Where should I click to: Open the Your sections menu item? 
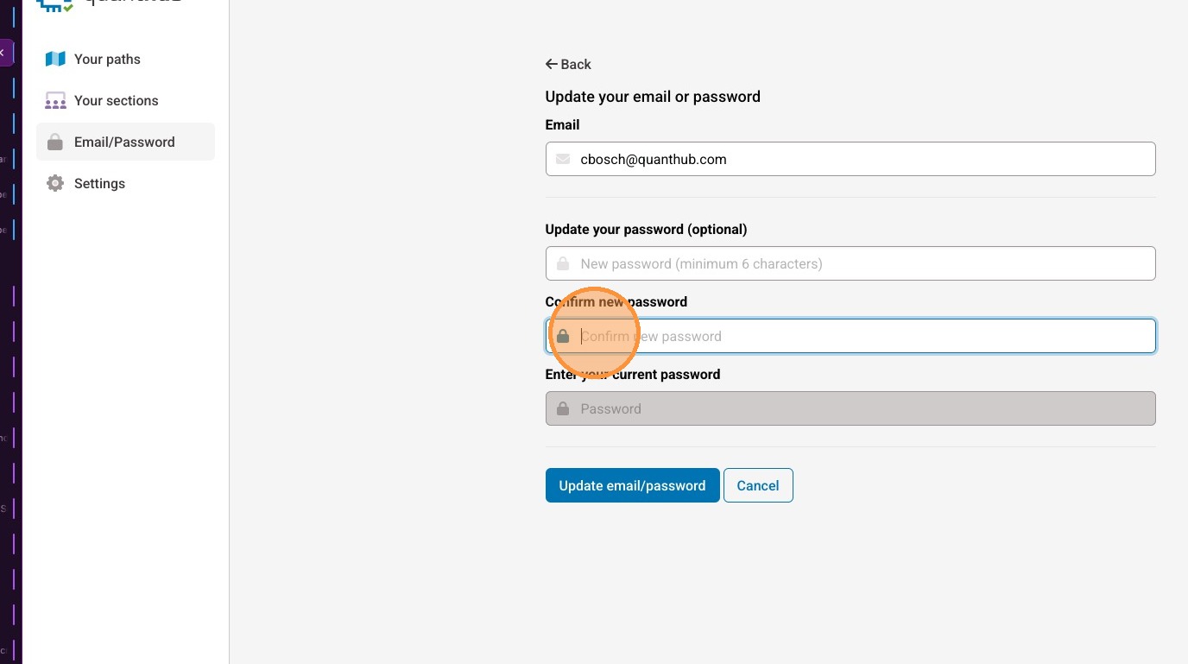(117, 101)
